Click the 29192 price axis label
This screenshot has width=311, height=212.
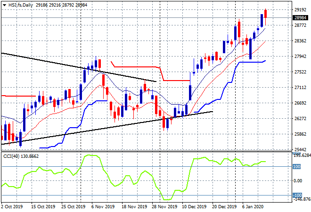click(x=300, y=10)
